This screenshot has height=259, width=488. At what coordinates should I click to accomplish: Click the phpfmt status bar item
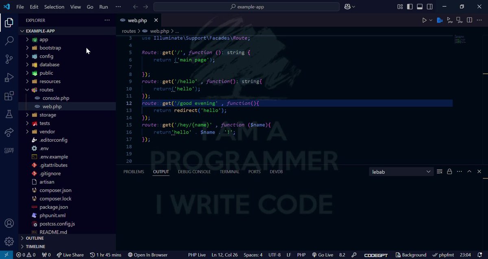point(442,255)
